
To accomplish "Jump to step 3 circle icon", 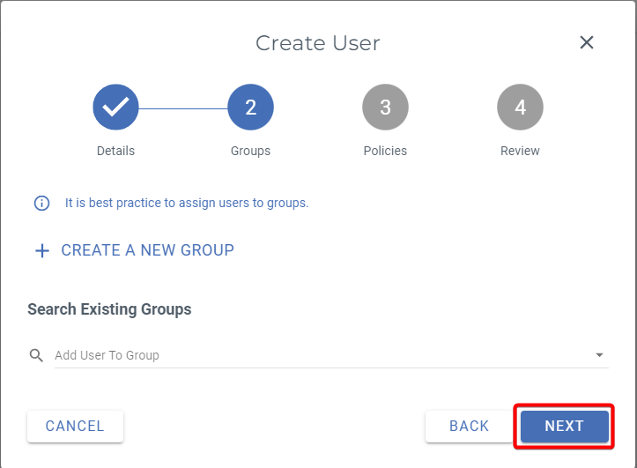I will 385,108.
